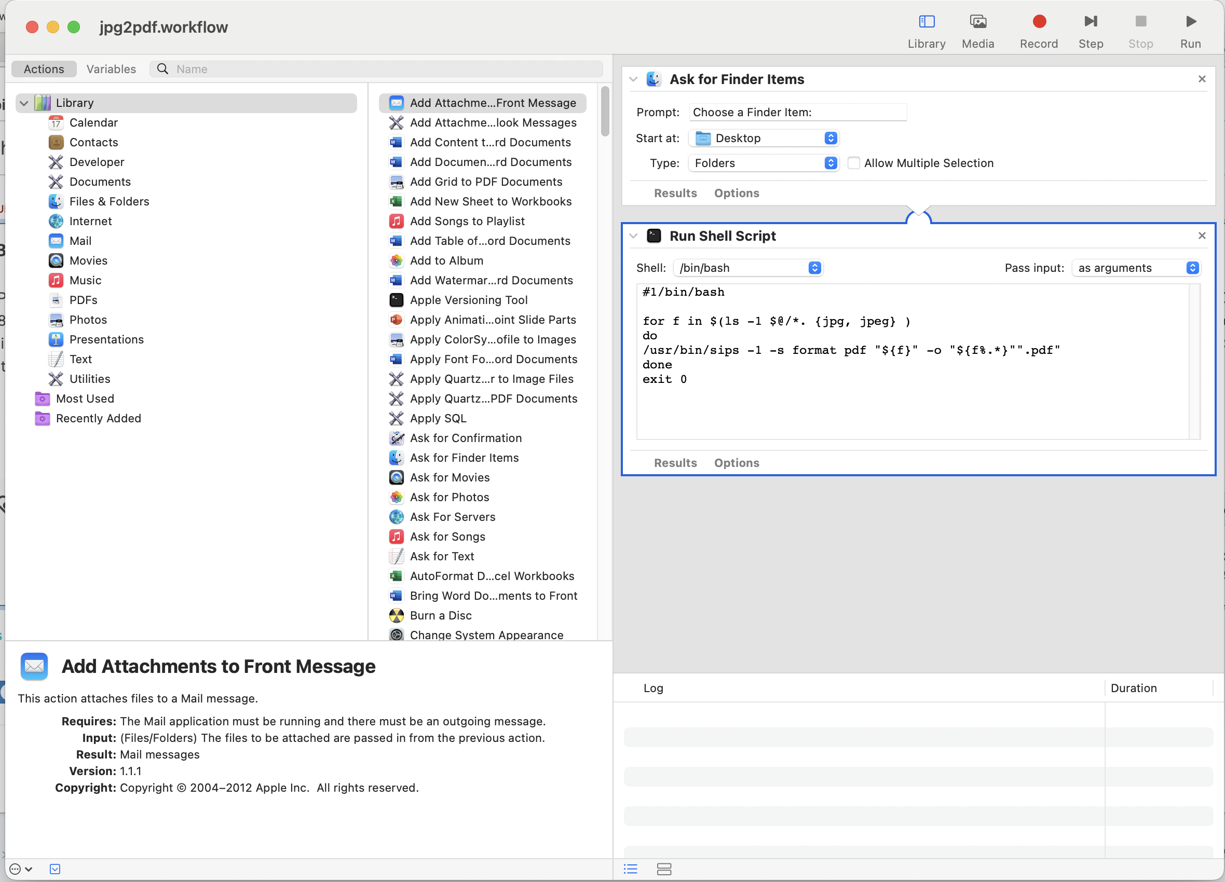This screenshot has width=1225, height=882.
Task: Click the action list scrollbar
Action: click(x=604, y=111)
